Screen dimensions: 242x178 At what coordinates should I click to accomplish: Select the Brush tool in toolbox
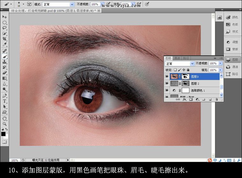4,56
